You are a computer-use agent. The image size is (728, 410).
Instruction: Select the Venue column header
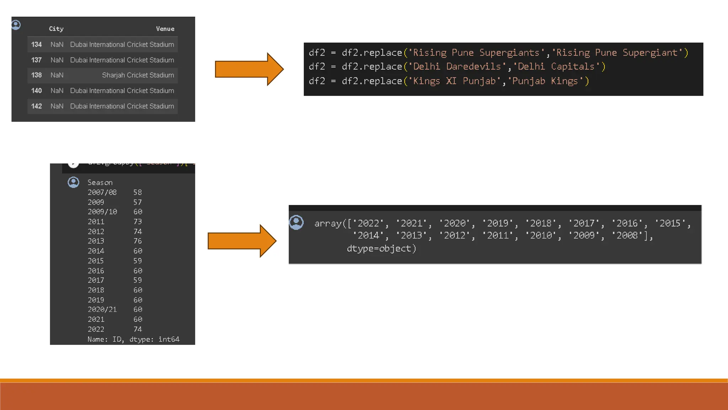[x=165, y=29]
